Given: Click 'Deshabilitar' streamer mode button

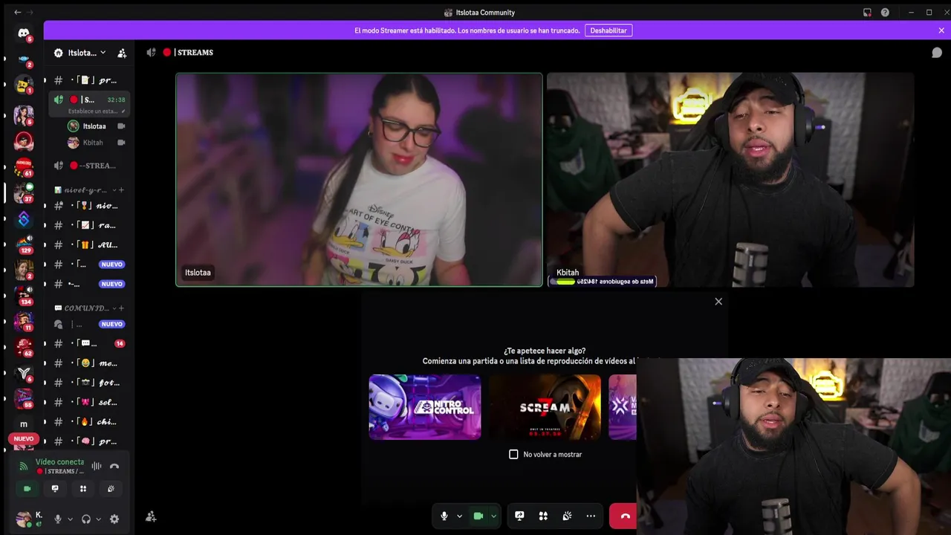Looking at the screenshot, I should coord(608,30).
